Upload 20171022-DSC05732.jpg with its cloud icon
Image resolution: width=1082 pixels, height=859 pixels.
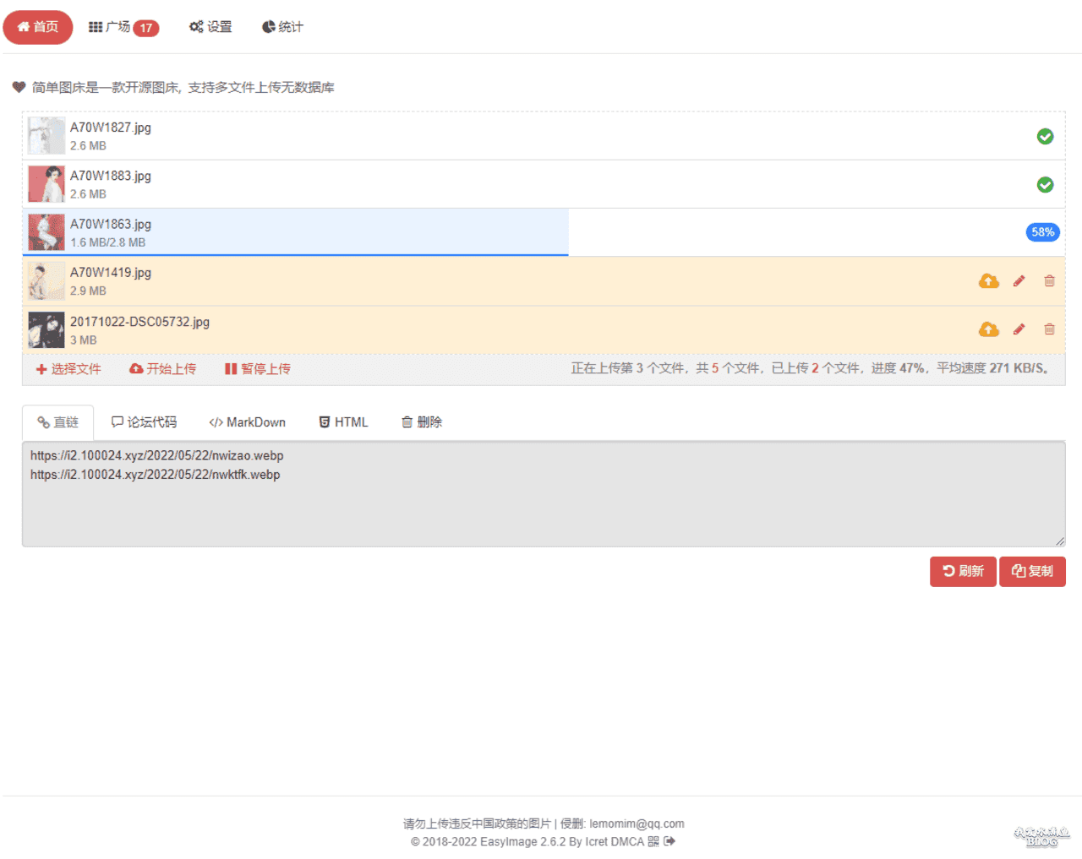(x=988, y=329)
